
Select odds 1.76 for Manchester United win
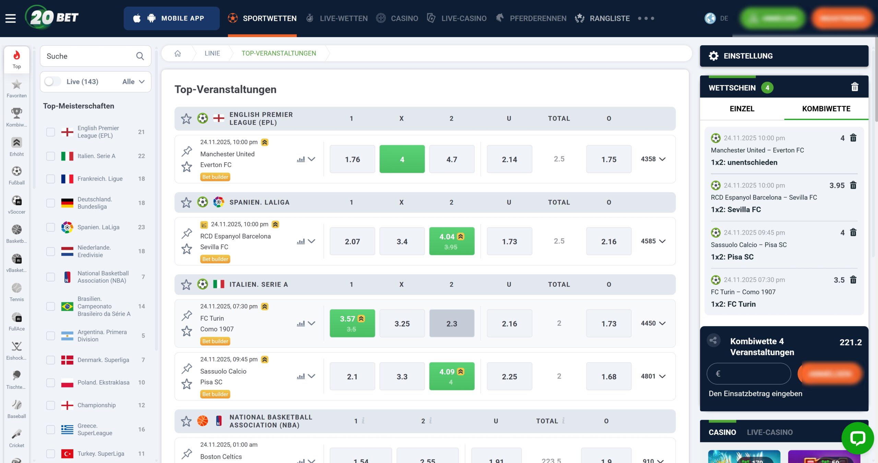352,159
